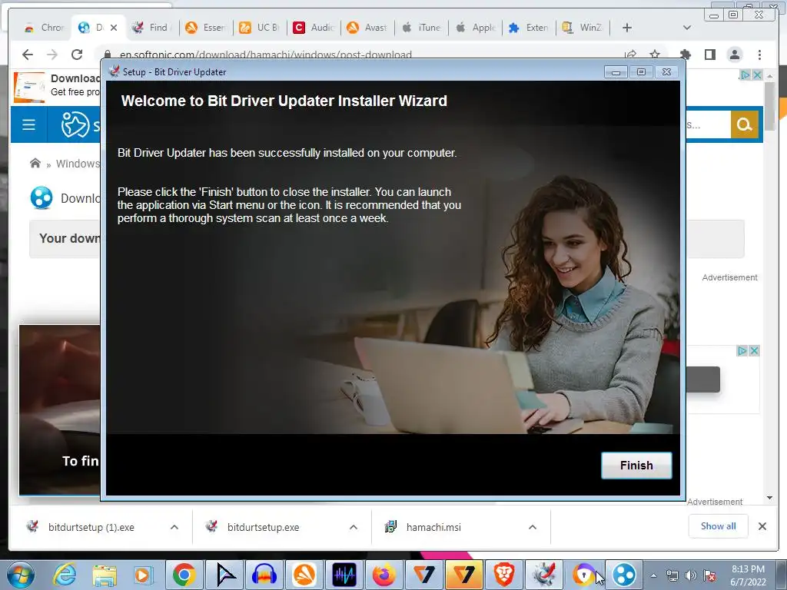Viewport: 787px width, 590px height.
Task: Switch to Google Chrome in taskbar
Action: 184,575
